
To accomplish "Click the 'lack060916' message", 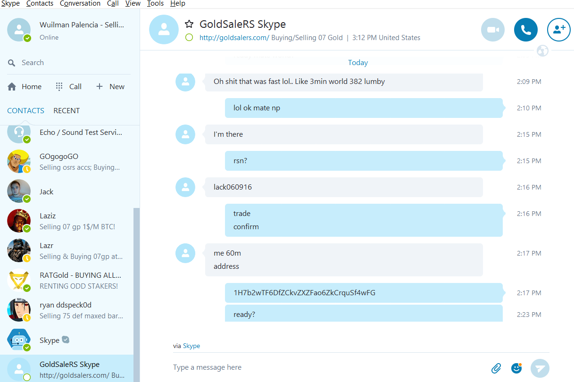I will (x=344, y=187).
